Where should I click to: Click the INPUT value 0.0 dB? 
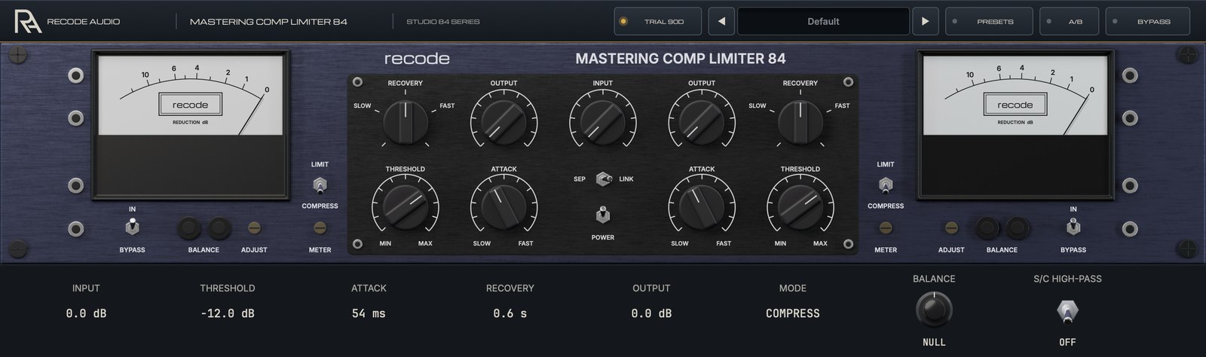point(86,313)
